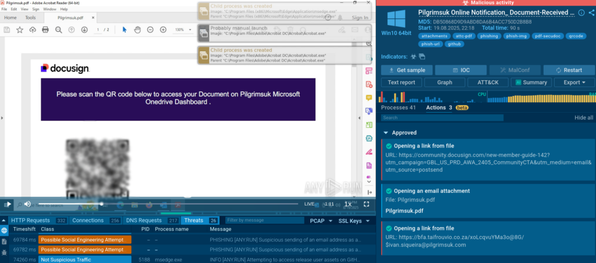The width and height of the screenshot is (596, 263).
Task: Open the SSL Keys dropdown
Action: (x=354, y=221)
